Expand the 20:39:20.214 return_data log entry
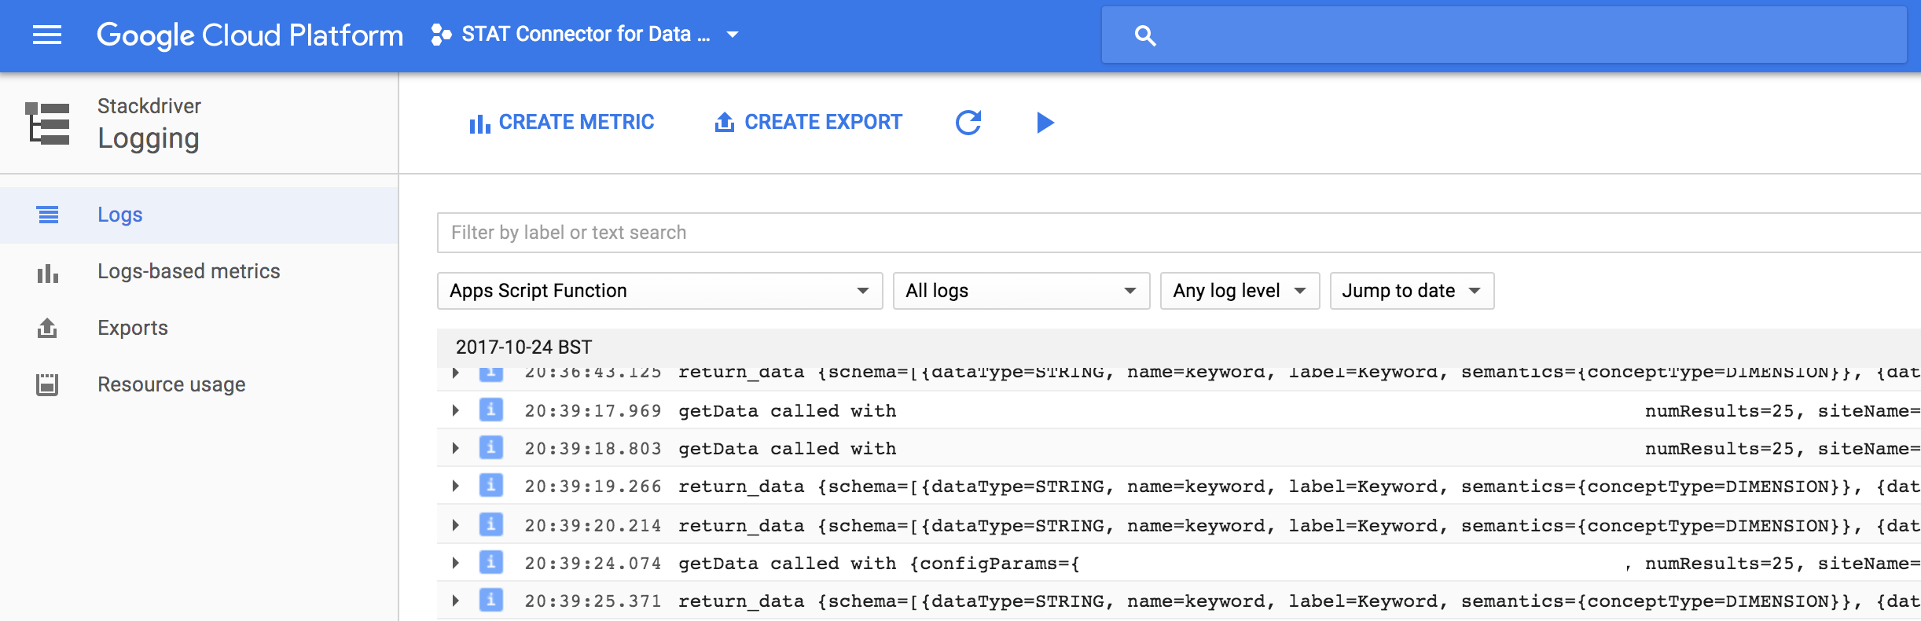This screenshot has height=621, width=1921. pos(455,524)
